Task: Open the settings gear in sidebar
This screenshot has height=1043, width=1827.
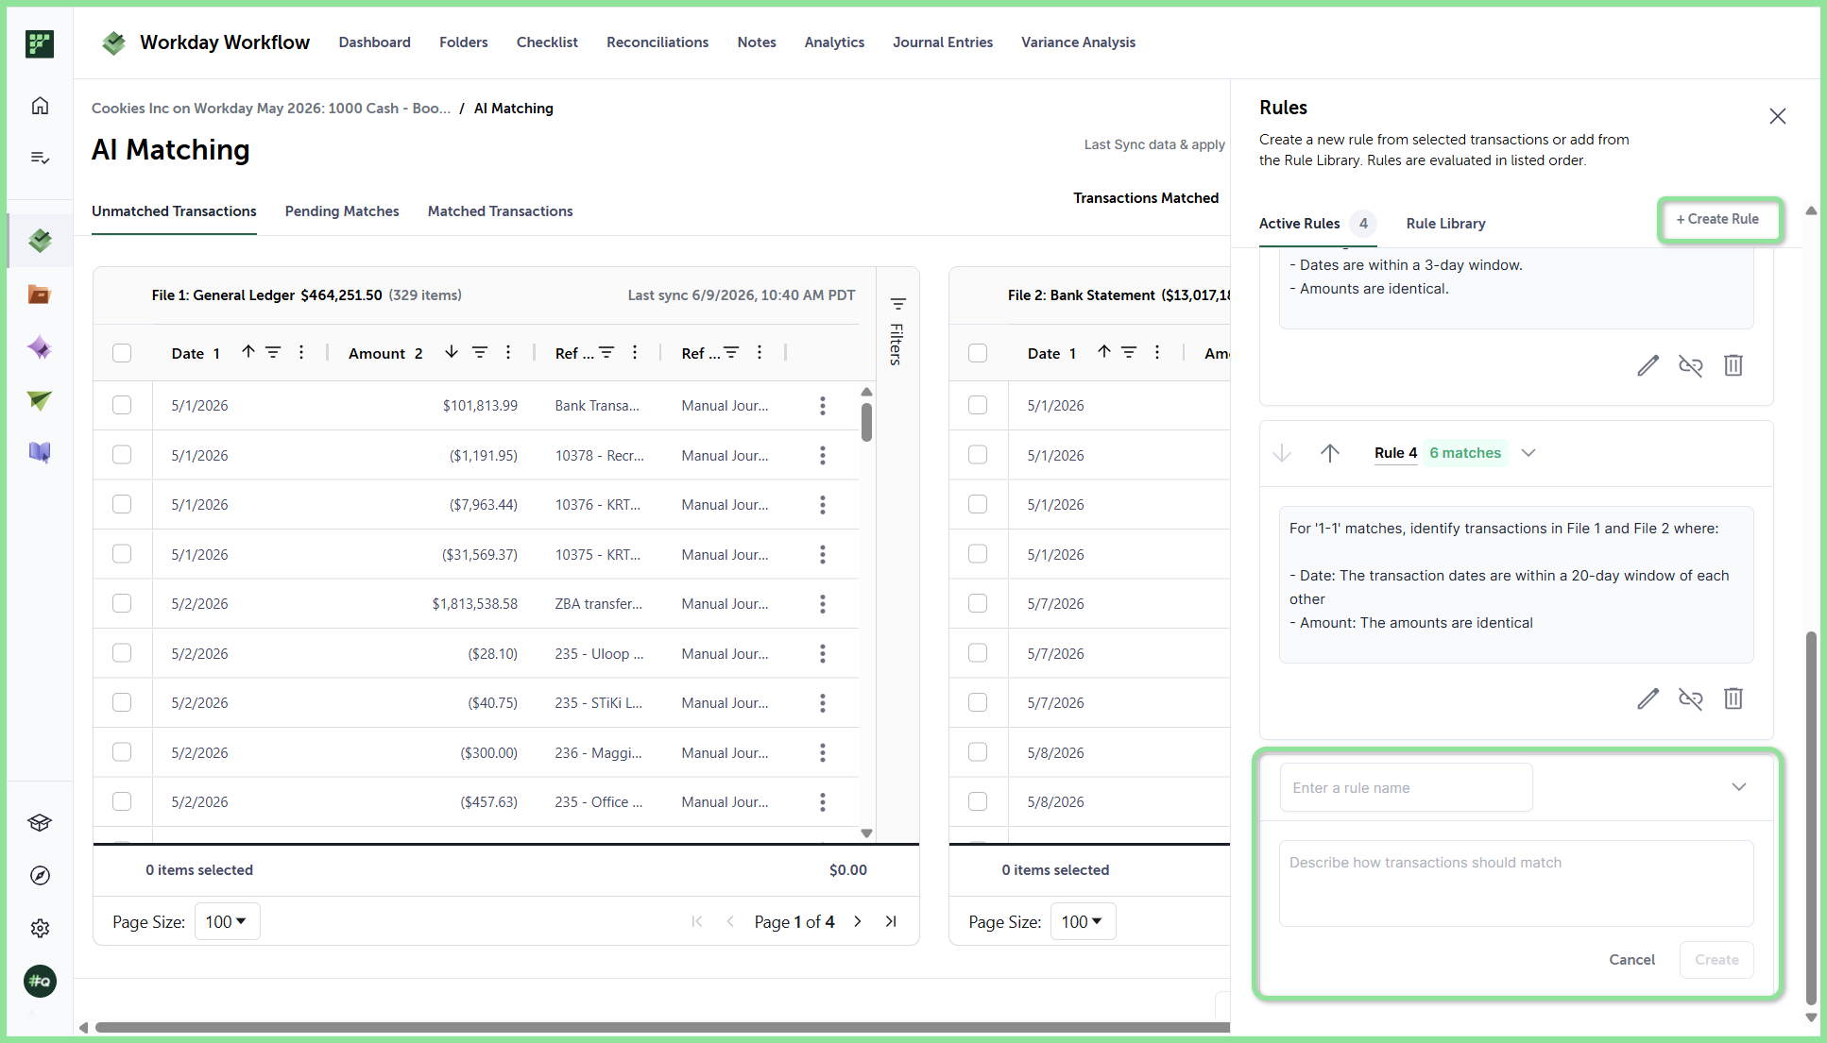Action: coord(40,929)
